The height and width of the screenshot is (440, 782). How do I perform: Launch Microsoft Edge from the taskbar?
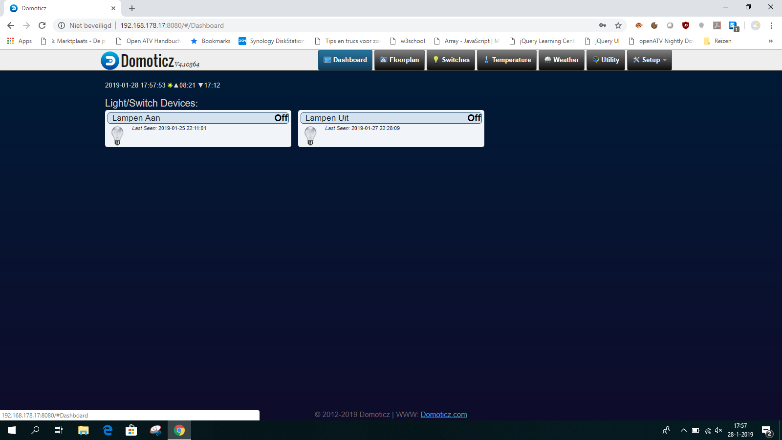[x=108, y=430]
